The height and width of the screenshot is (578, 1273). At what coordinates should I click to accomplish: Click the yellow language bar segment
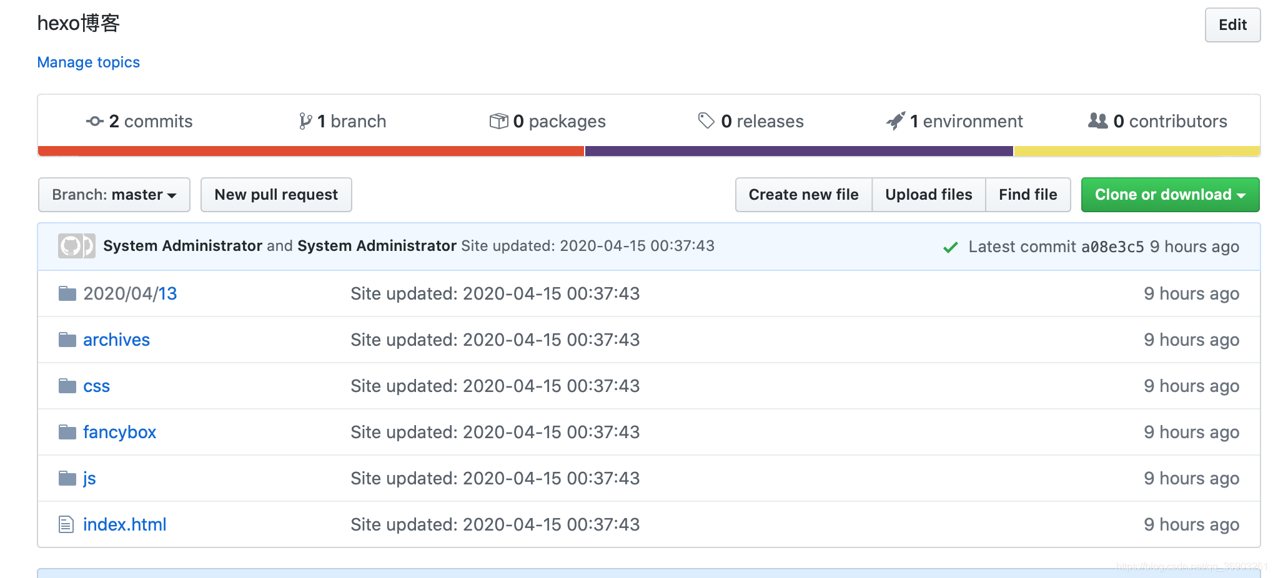point(1137,151)
